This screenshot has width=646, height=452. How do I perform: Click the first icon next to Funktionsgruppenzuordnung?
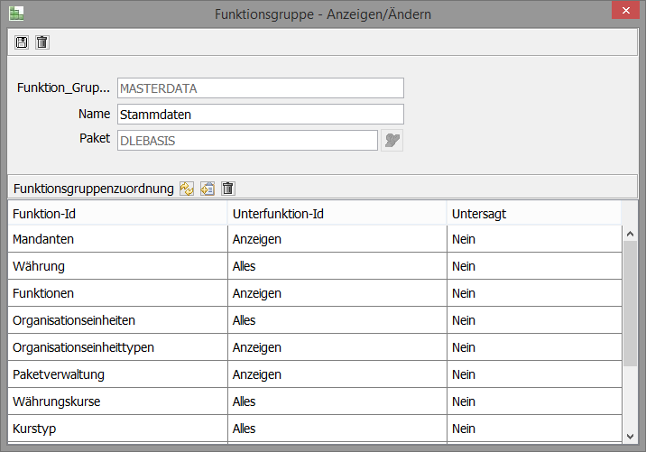(x=187, y=189)
